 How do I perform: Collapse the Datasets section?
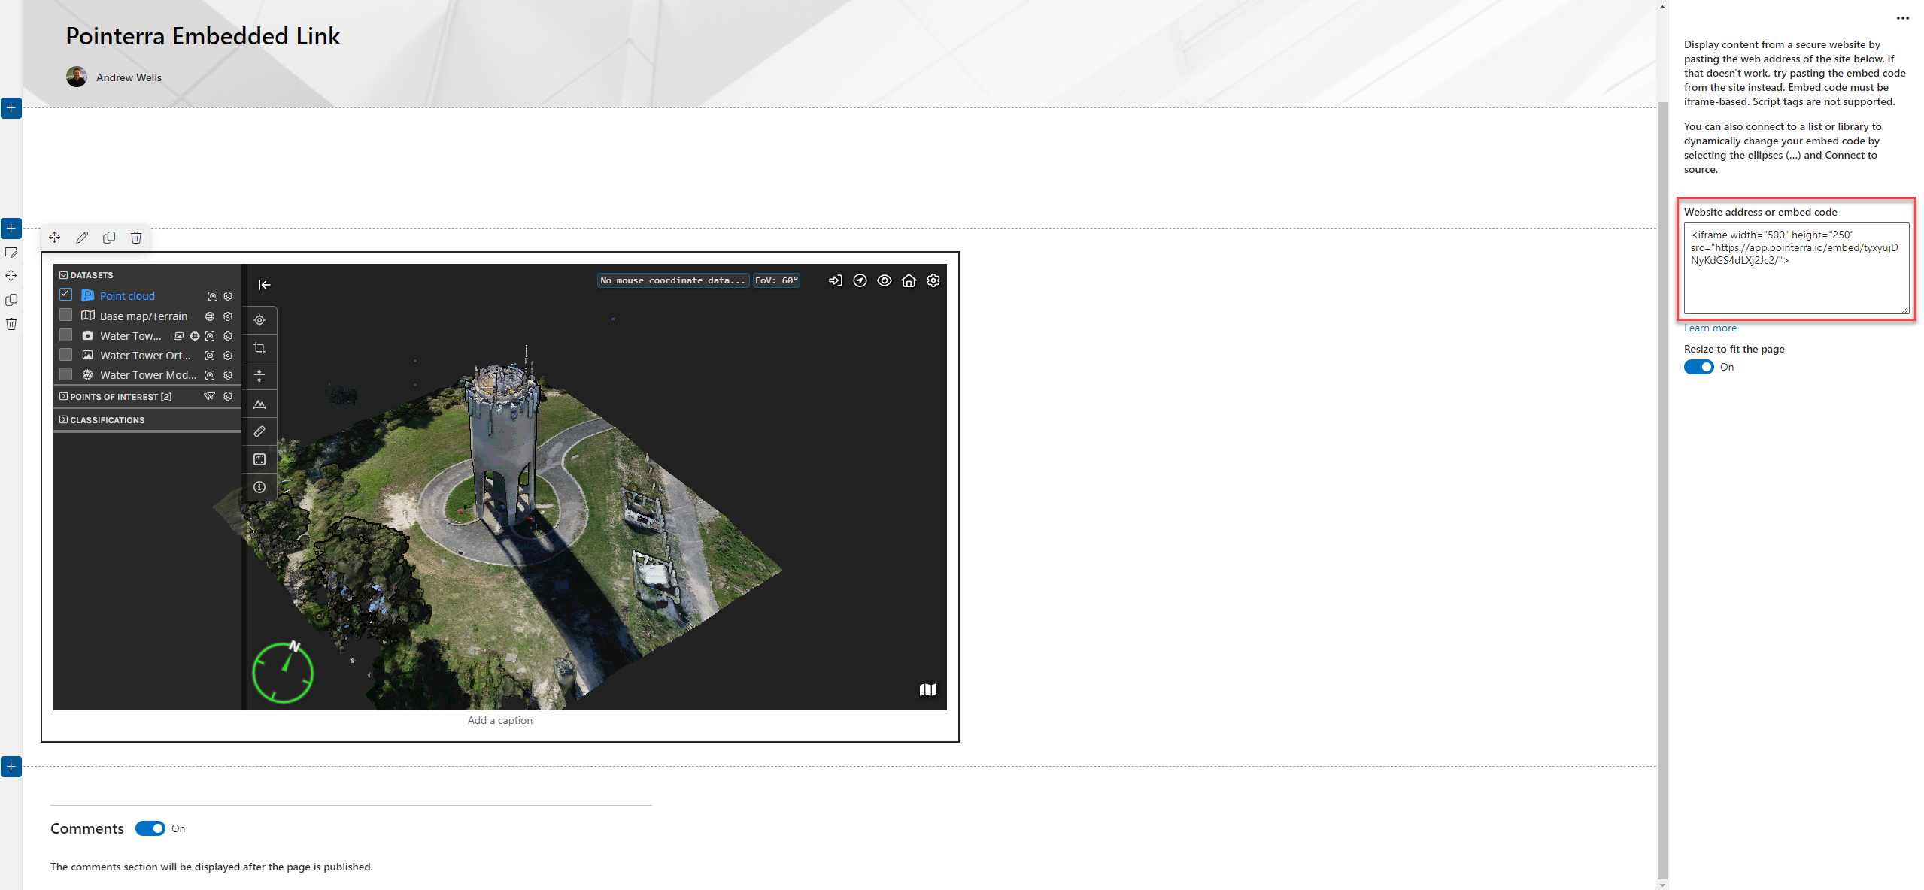pyautogui.click(x=64, y=275)
